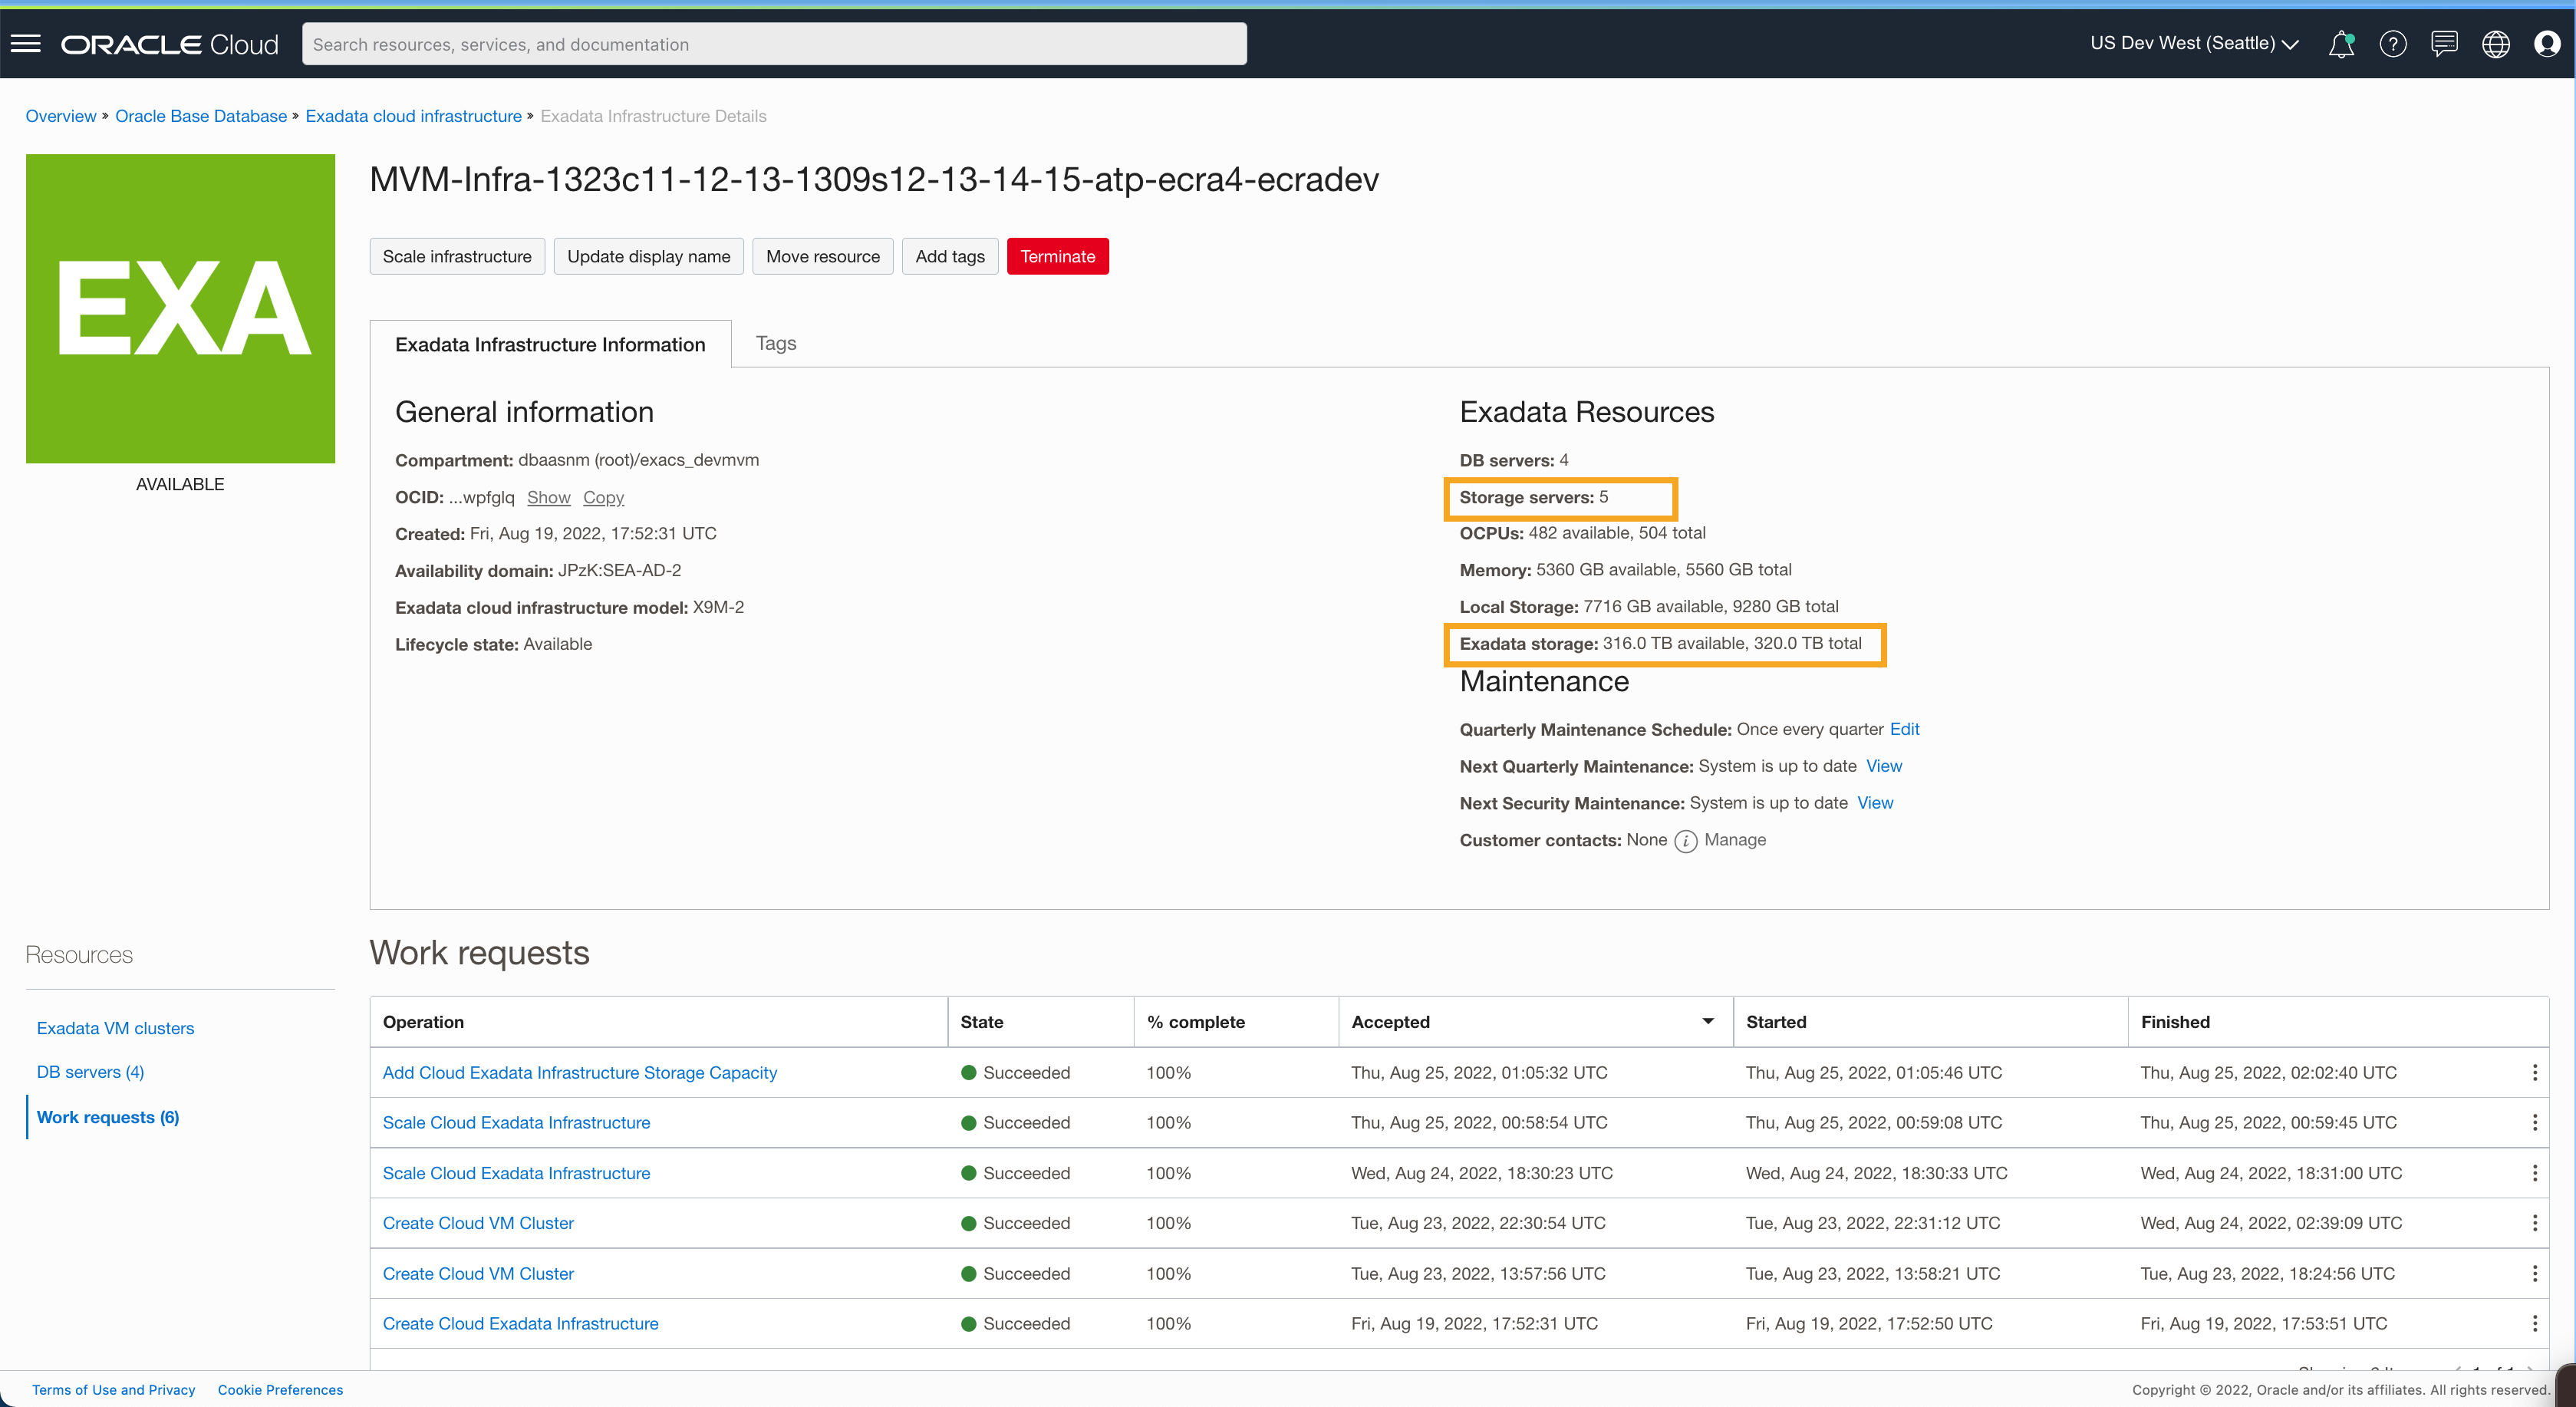Edit the Quarterly Maintenance Schedule
Screen dimensions: 2576x1407
click(1904, 729)
